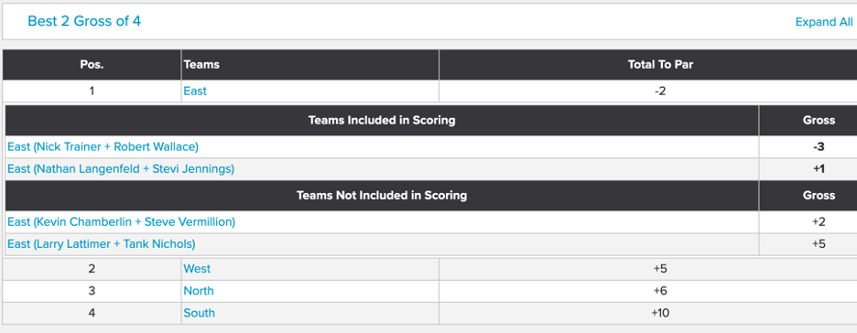Click the Pos. column header
Screen dimensions: 857x333
click(92, 65)
